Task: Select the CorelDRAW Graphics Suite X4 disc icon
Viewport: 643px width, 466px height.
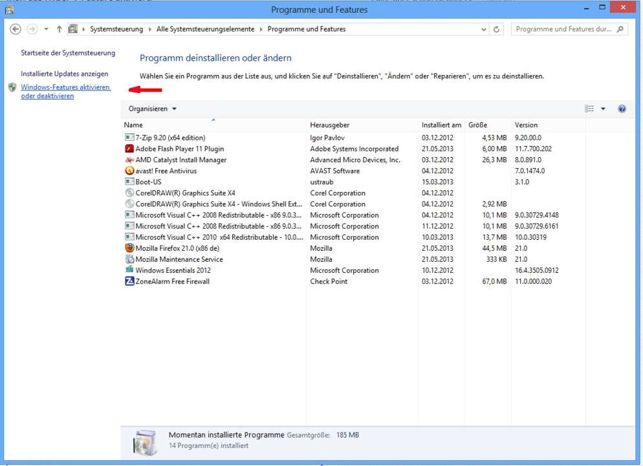Action: [129, 193]
